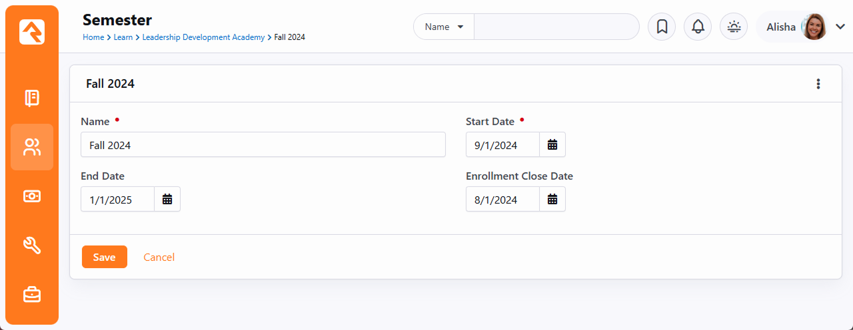Save the semester changes
853x330 pixels.
coord(104,257)
